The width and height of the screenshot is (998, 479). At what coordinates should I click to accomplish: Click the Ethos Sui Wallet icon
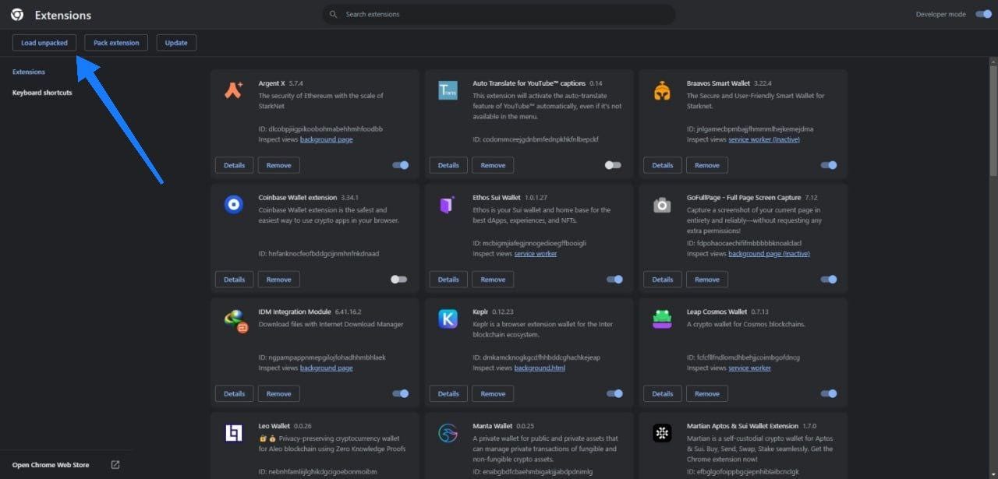click(448, 205)
